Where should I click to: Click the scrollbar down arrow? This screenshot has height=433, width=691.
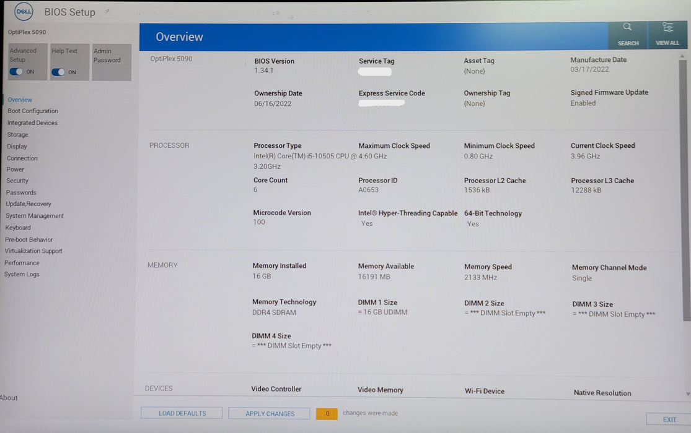pos(687,394)
